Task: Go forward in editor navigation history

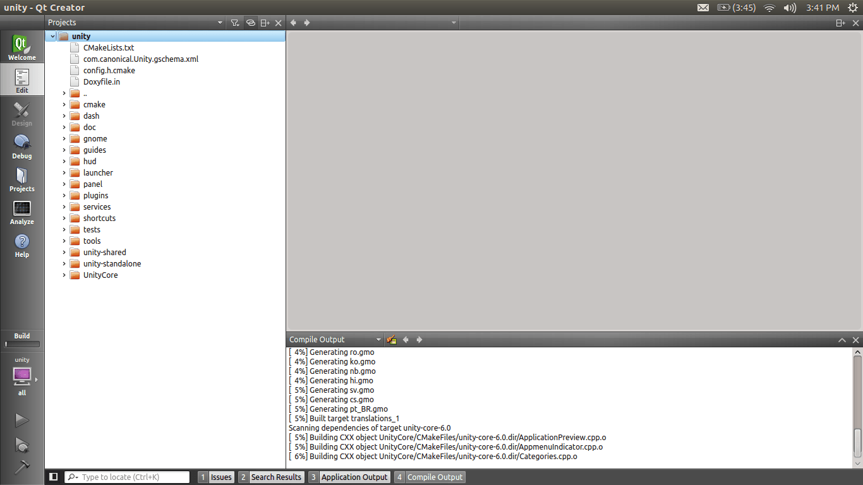Action: click(x=307, y=23)
